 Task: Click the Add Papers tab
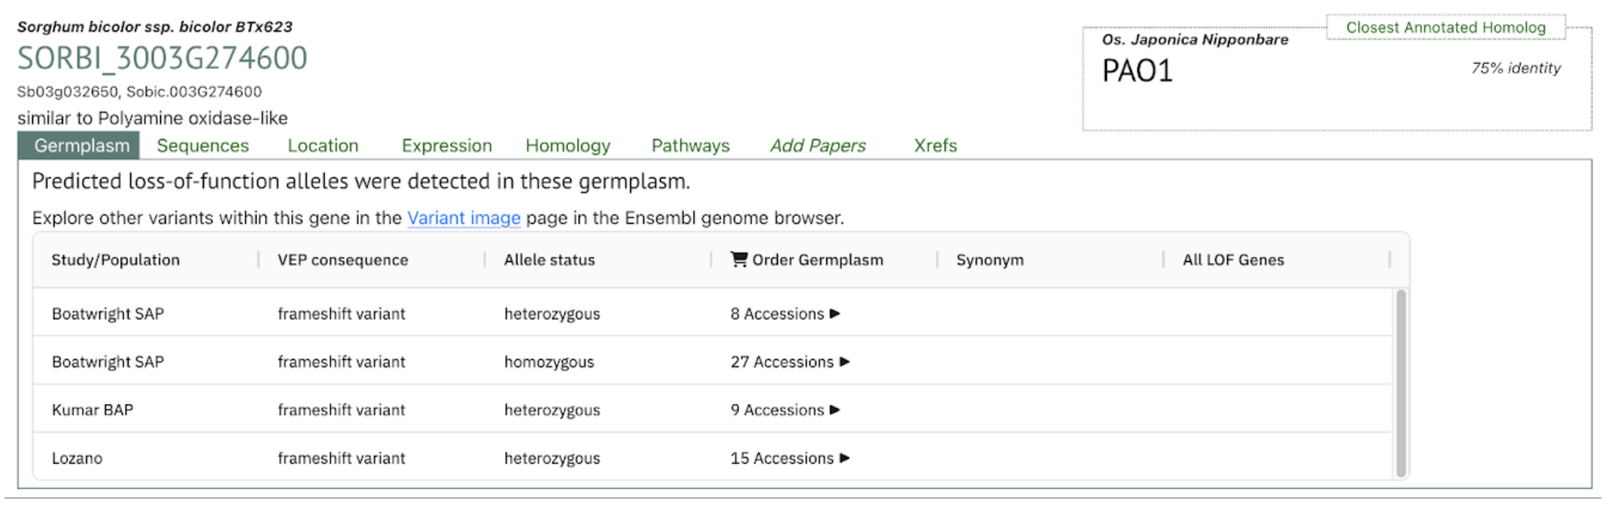click(817, 146)
